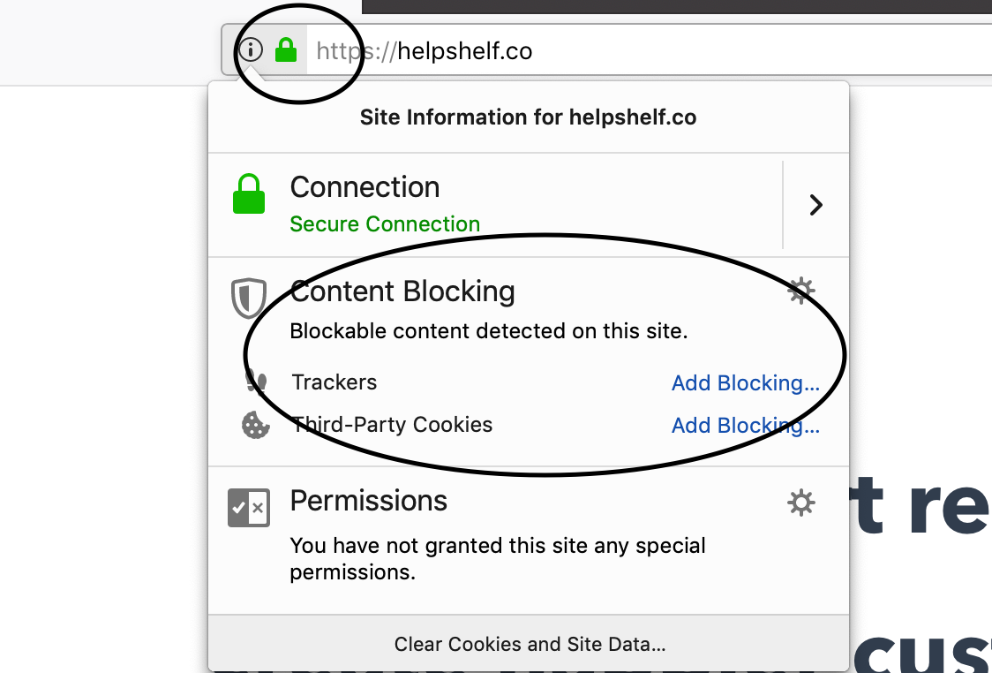Expand Connection details with chevron arrow
Screen dimensions: 992x673
coord(816,205)
